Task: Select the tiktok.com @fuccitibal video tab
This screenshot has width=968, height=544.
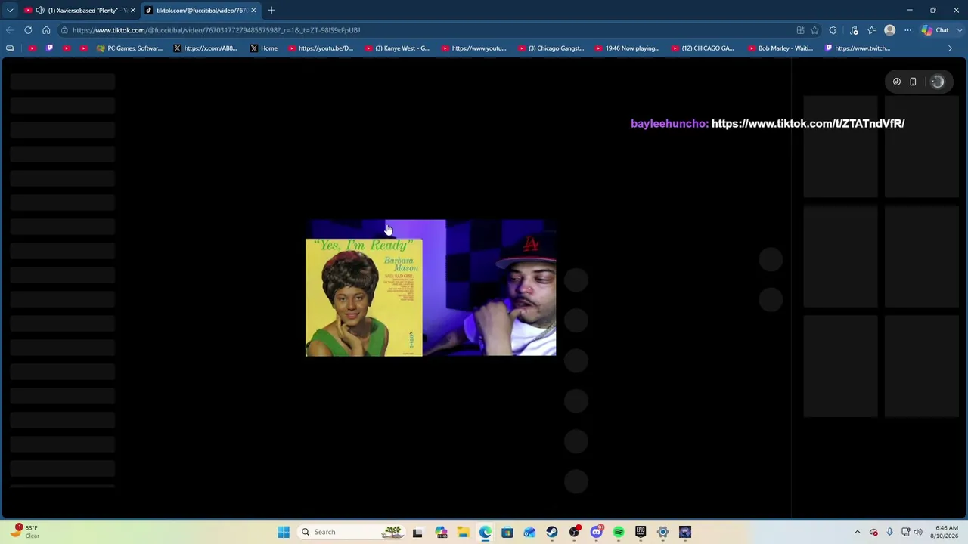Action: 201,10
